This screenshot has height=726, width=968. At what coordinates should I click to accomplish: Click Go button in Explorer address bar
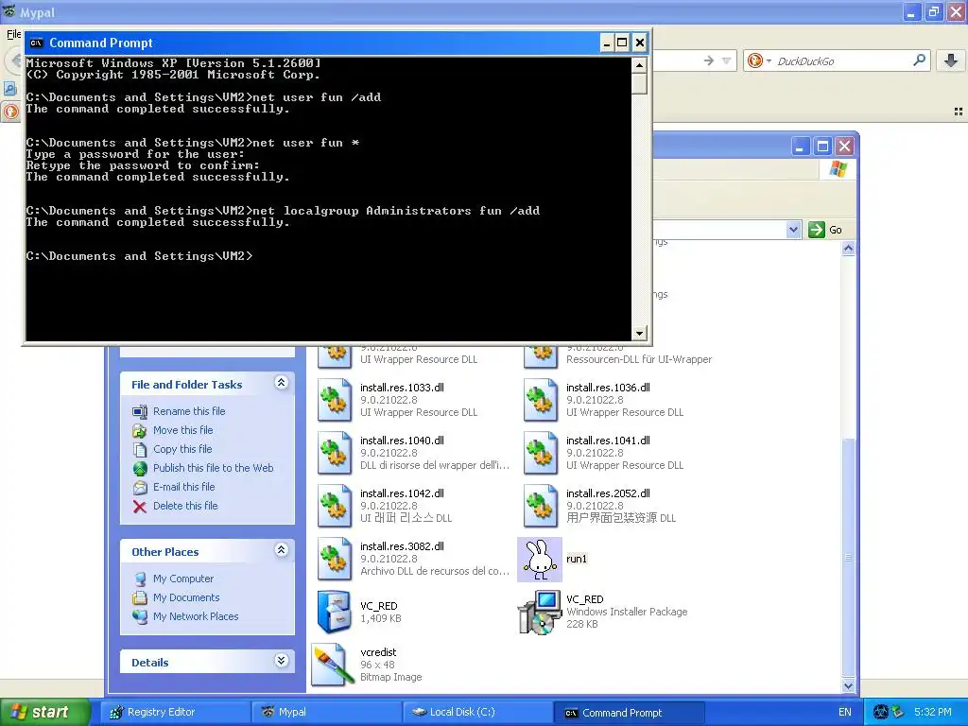[x=825, y=230]
